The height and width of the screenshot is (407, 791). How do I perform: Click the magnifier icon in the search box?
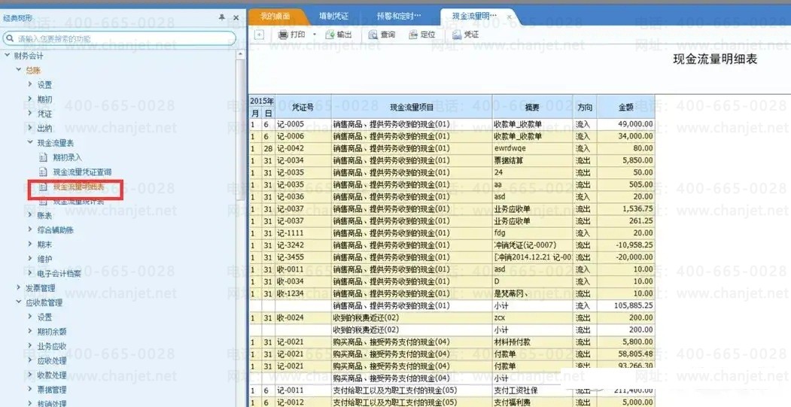(11, 38)
